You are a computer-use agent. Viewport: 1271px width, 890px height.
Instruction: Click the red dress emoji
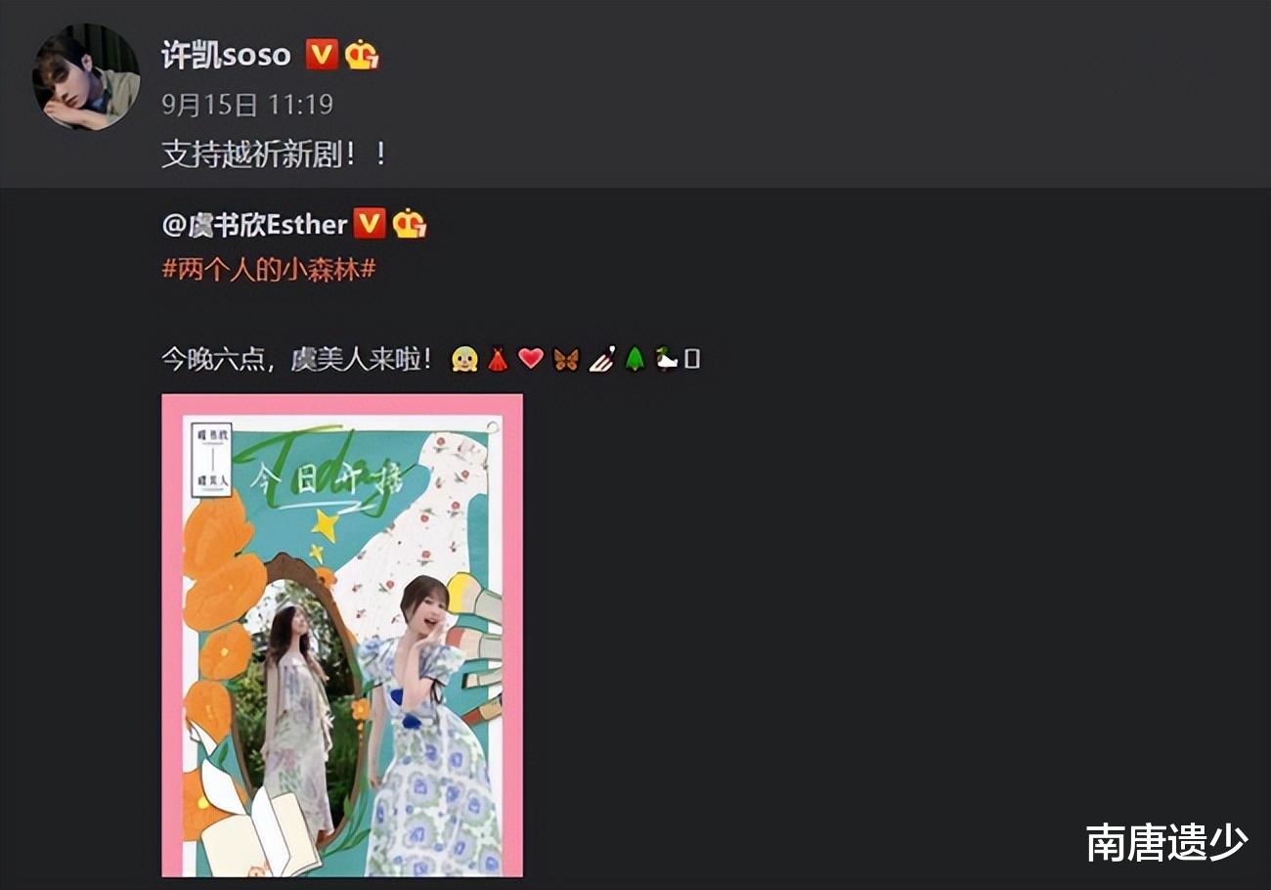click(x=497, y=359)
